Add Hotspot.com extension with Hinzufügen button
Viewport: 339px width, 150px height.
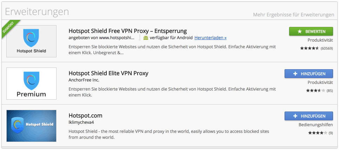pos(309,116)
